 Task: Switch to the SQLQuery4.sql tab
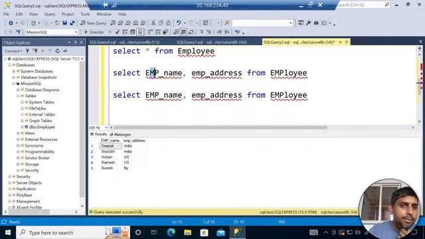pos(124,42)
